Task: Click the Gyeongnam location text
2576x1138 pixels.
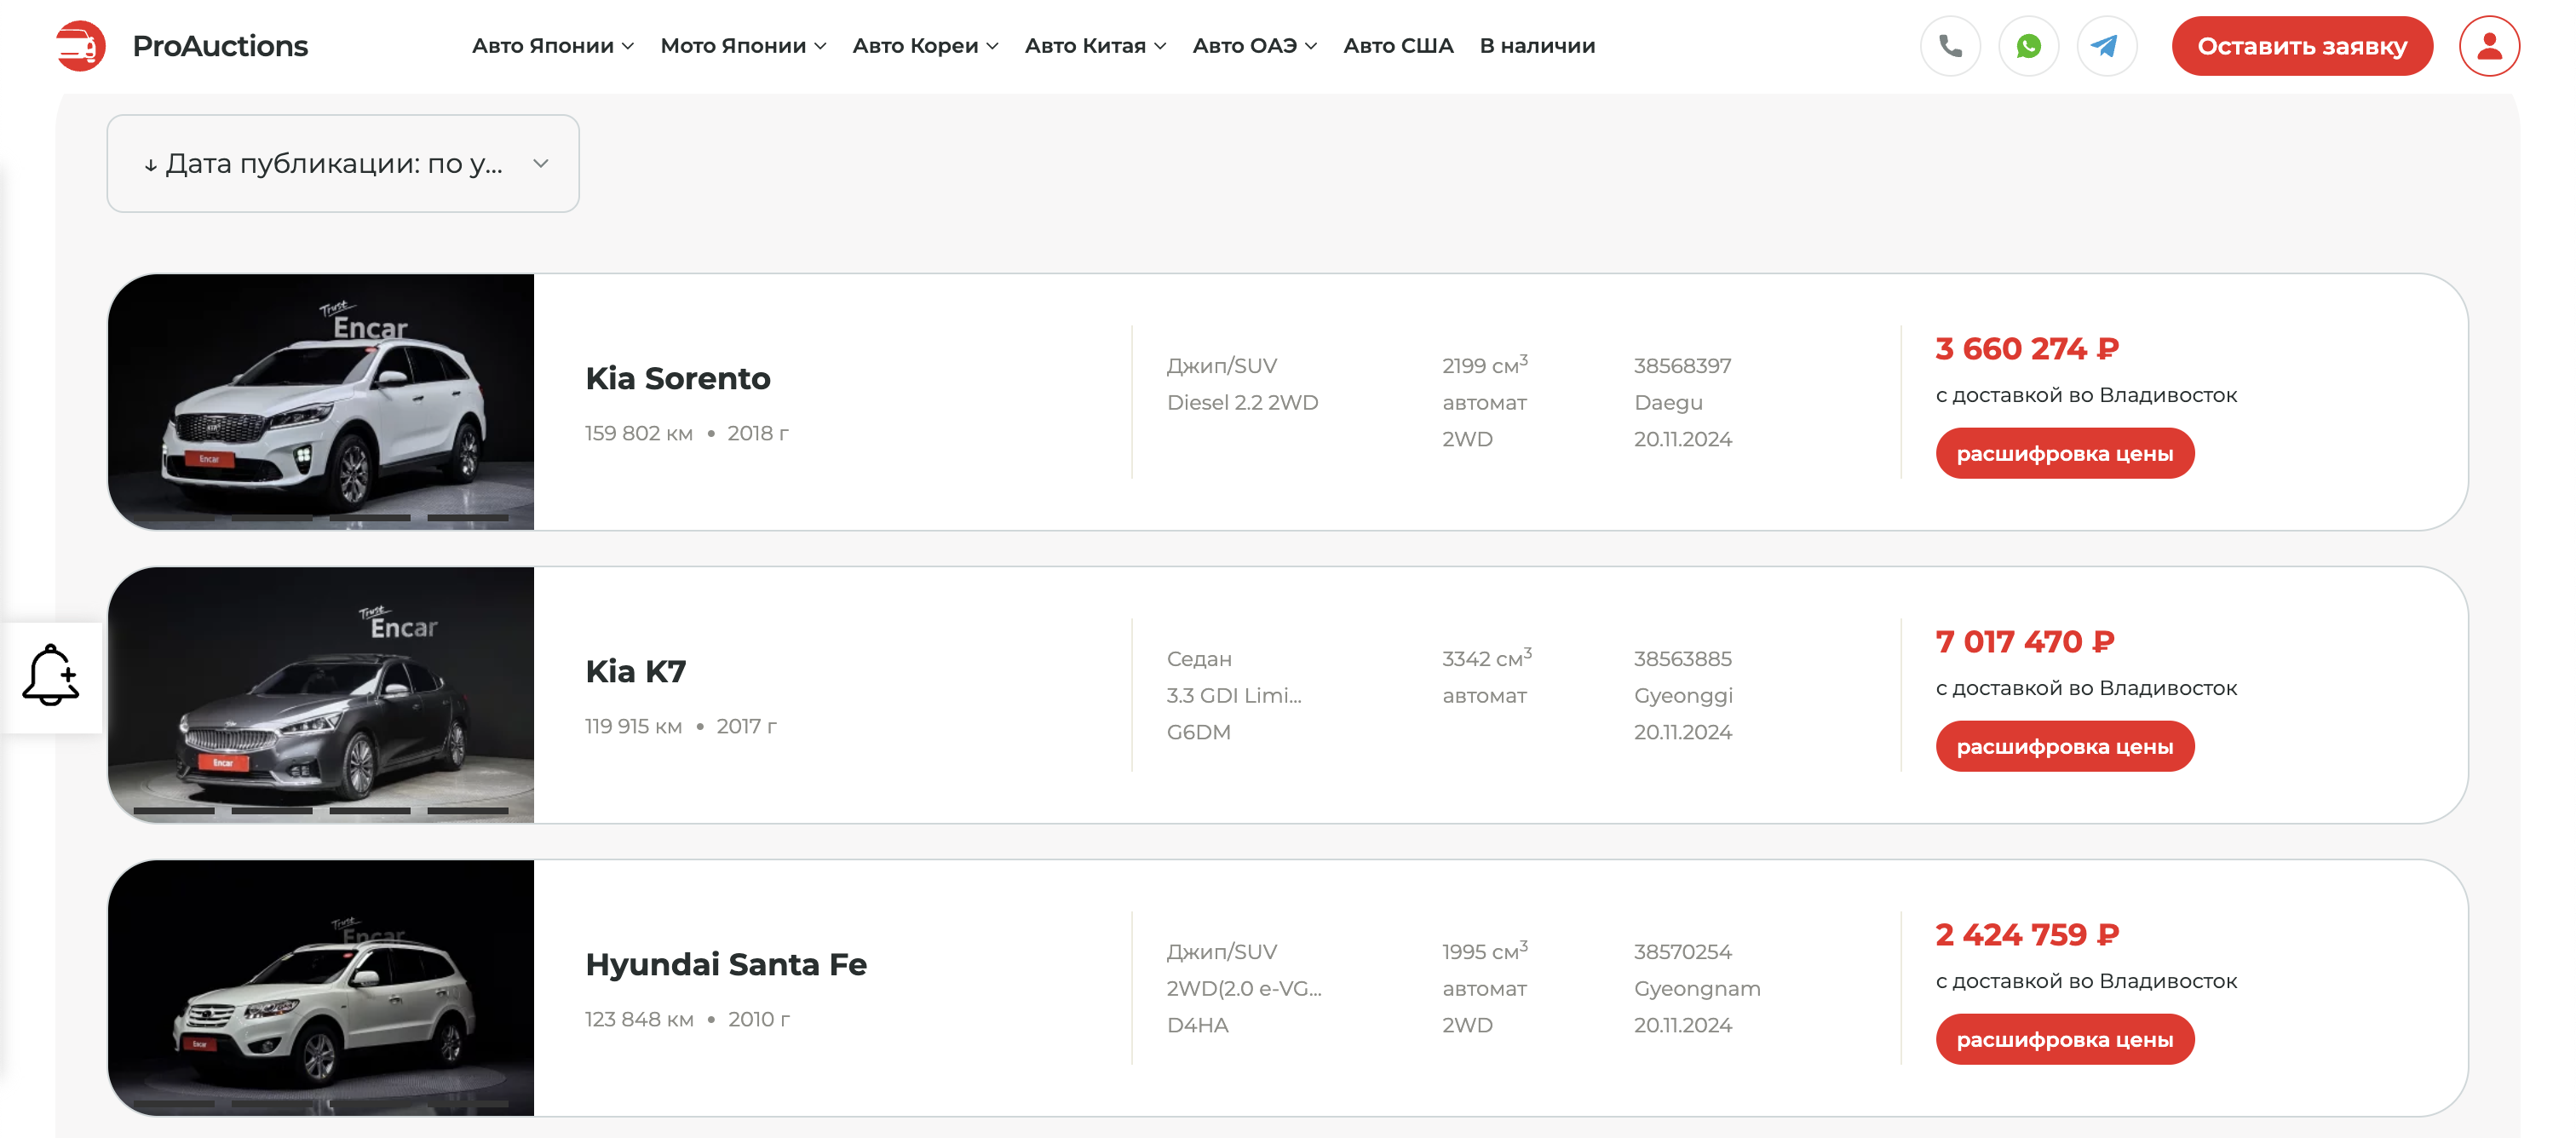Action: coord(1697,989)
